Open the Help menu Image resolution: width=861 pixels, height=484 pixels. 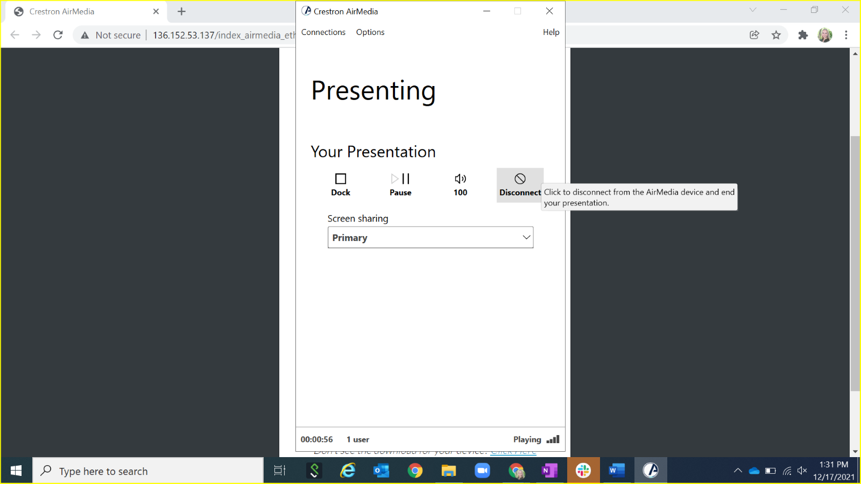[x=551, y=32]
